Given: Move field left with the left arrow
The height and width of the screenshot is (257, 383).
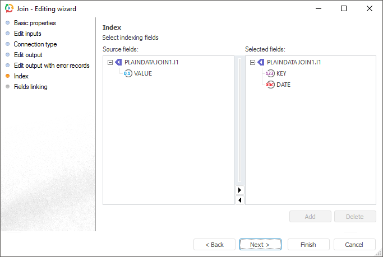Looking at the screenshot, I should pos(240,200).
